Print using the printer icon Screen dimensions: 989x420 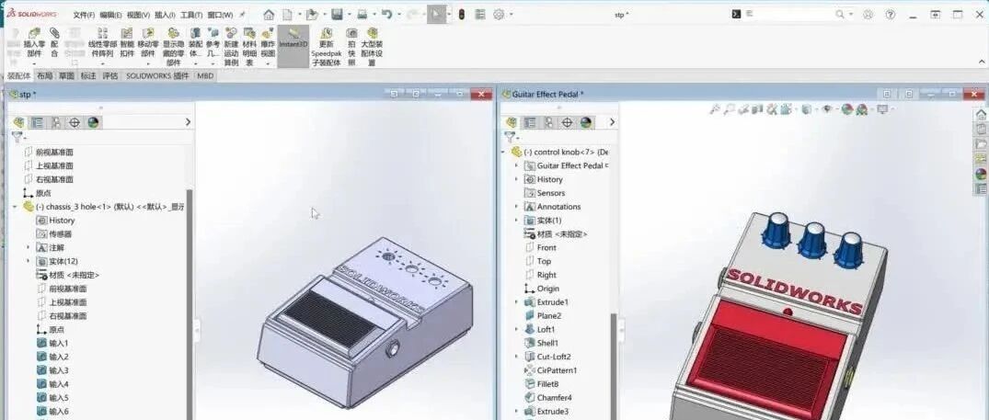362,15
